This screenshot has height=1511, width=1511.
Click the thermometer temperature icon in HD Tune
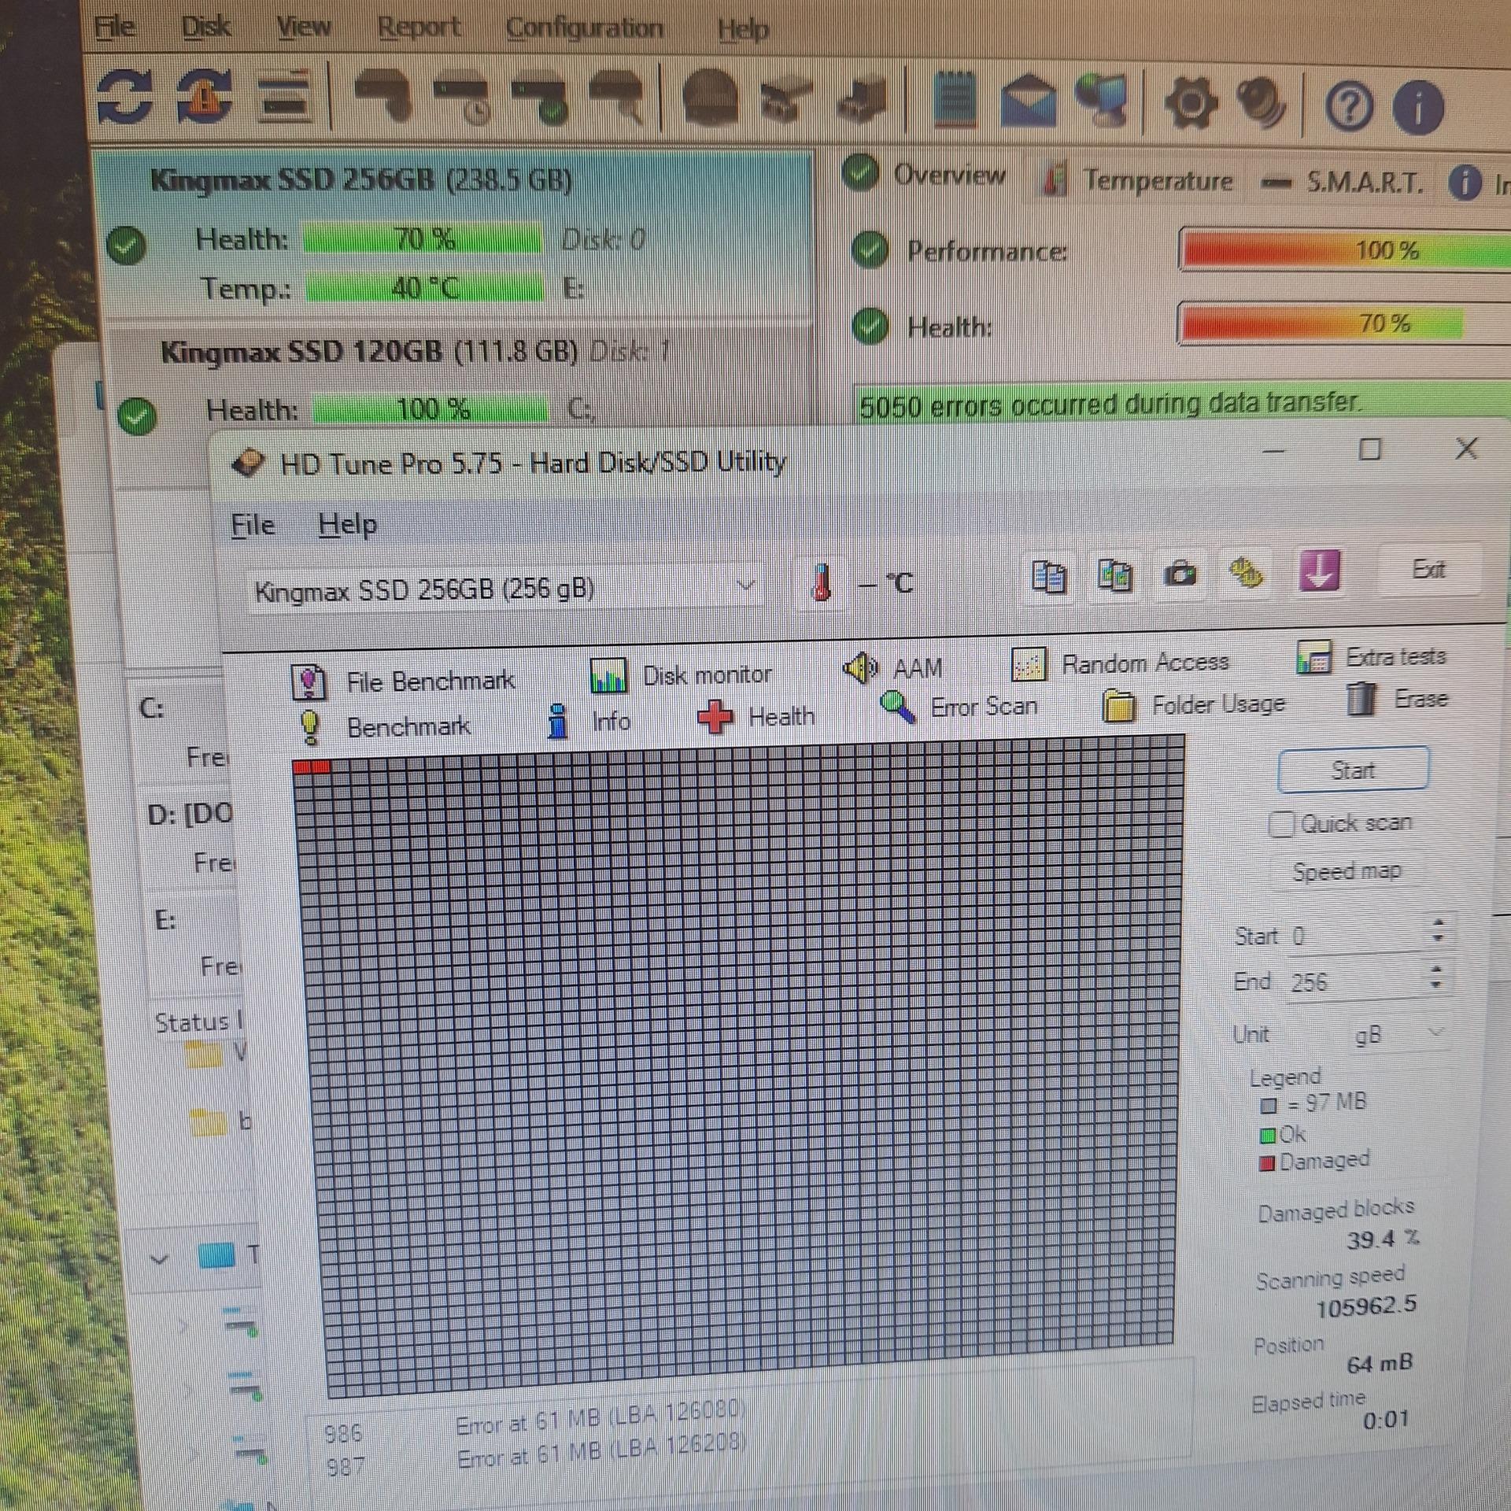point(821,584)
